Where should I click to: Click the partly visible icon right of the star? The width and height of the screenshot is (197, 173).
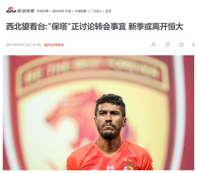(193, 45)
